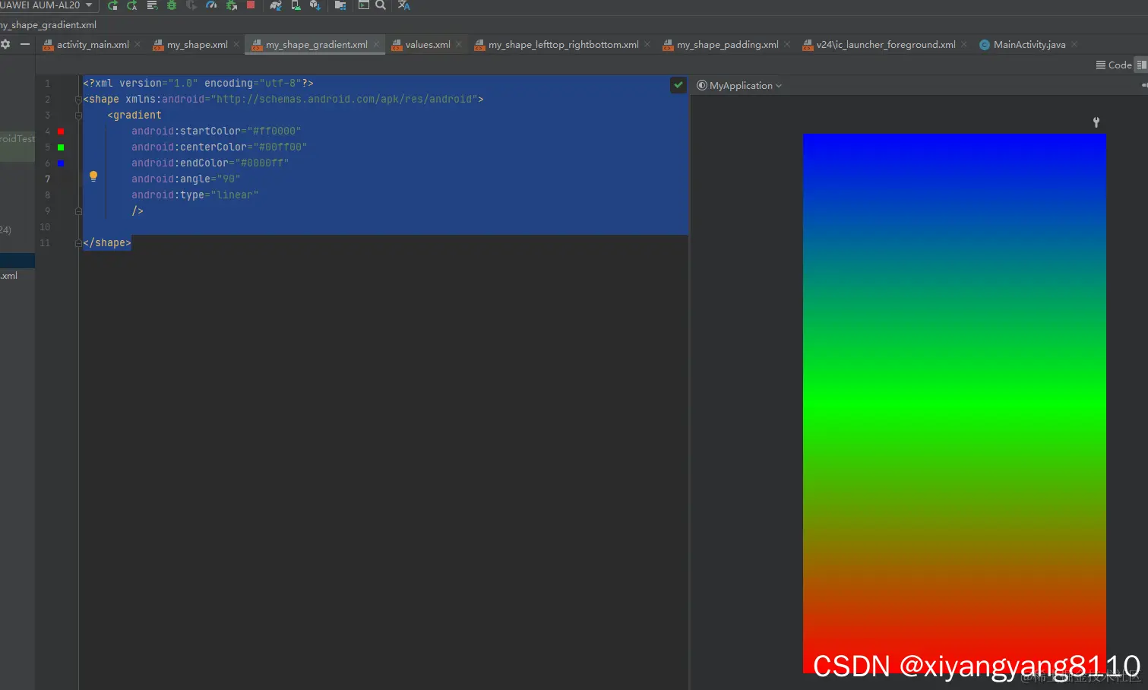Open v24\ic_launcher_foreground.xml tab
Screen dimensions: 1148x690
(x=886, y=45)
